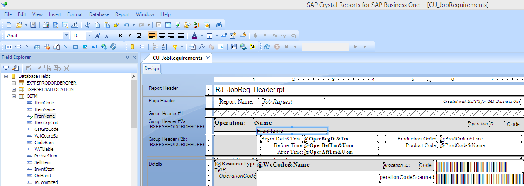Open the Arial font name dropdown
The image size is (524, 186).
tap(66, 36)
